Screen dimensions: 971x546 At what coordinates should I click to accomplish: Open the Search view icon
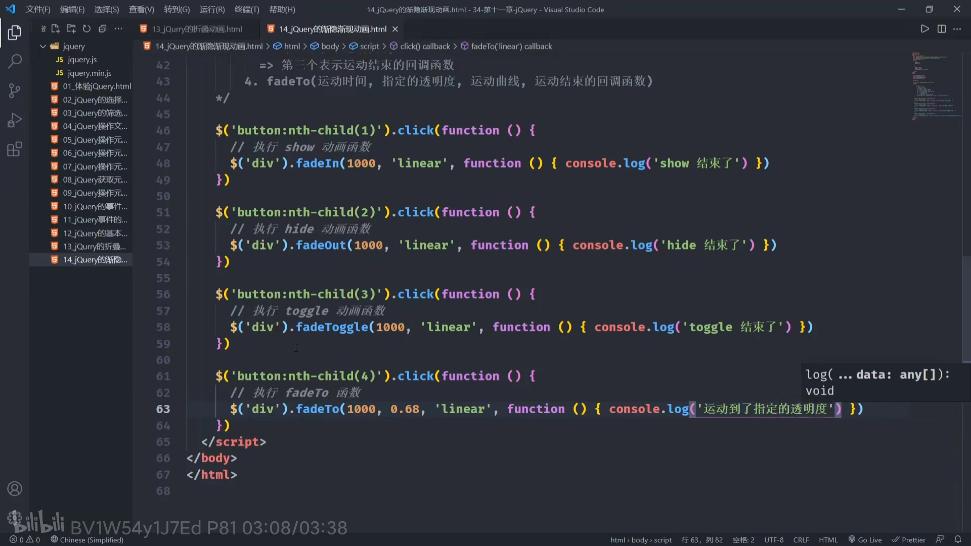click(15, 62)
